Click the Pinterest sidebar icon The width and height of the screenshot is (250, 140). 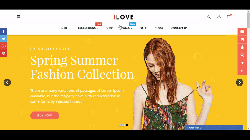pos(4,53)
